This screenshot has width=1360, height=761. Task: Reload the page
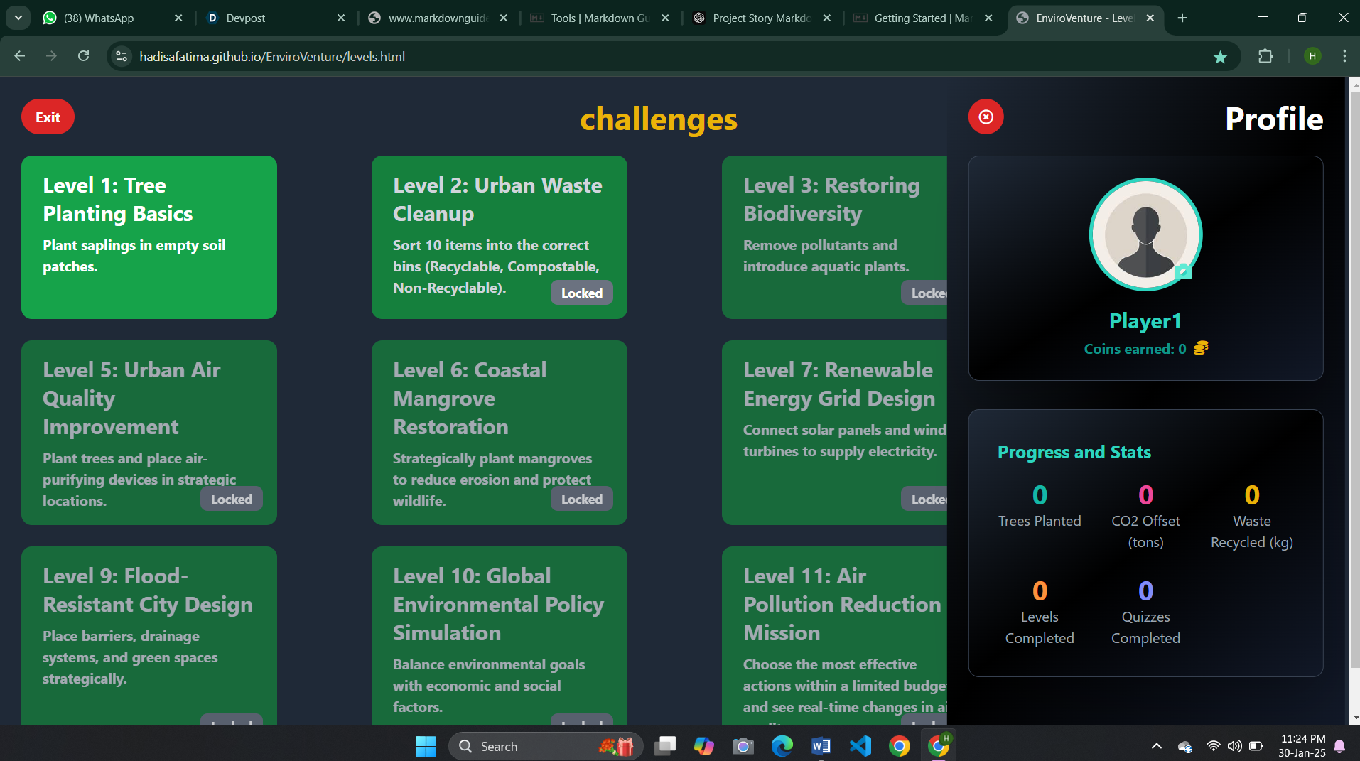83,56
